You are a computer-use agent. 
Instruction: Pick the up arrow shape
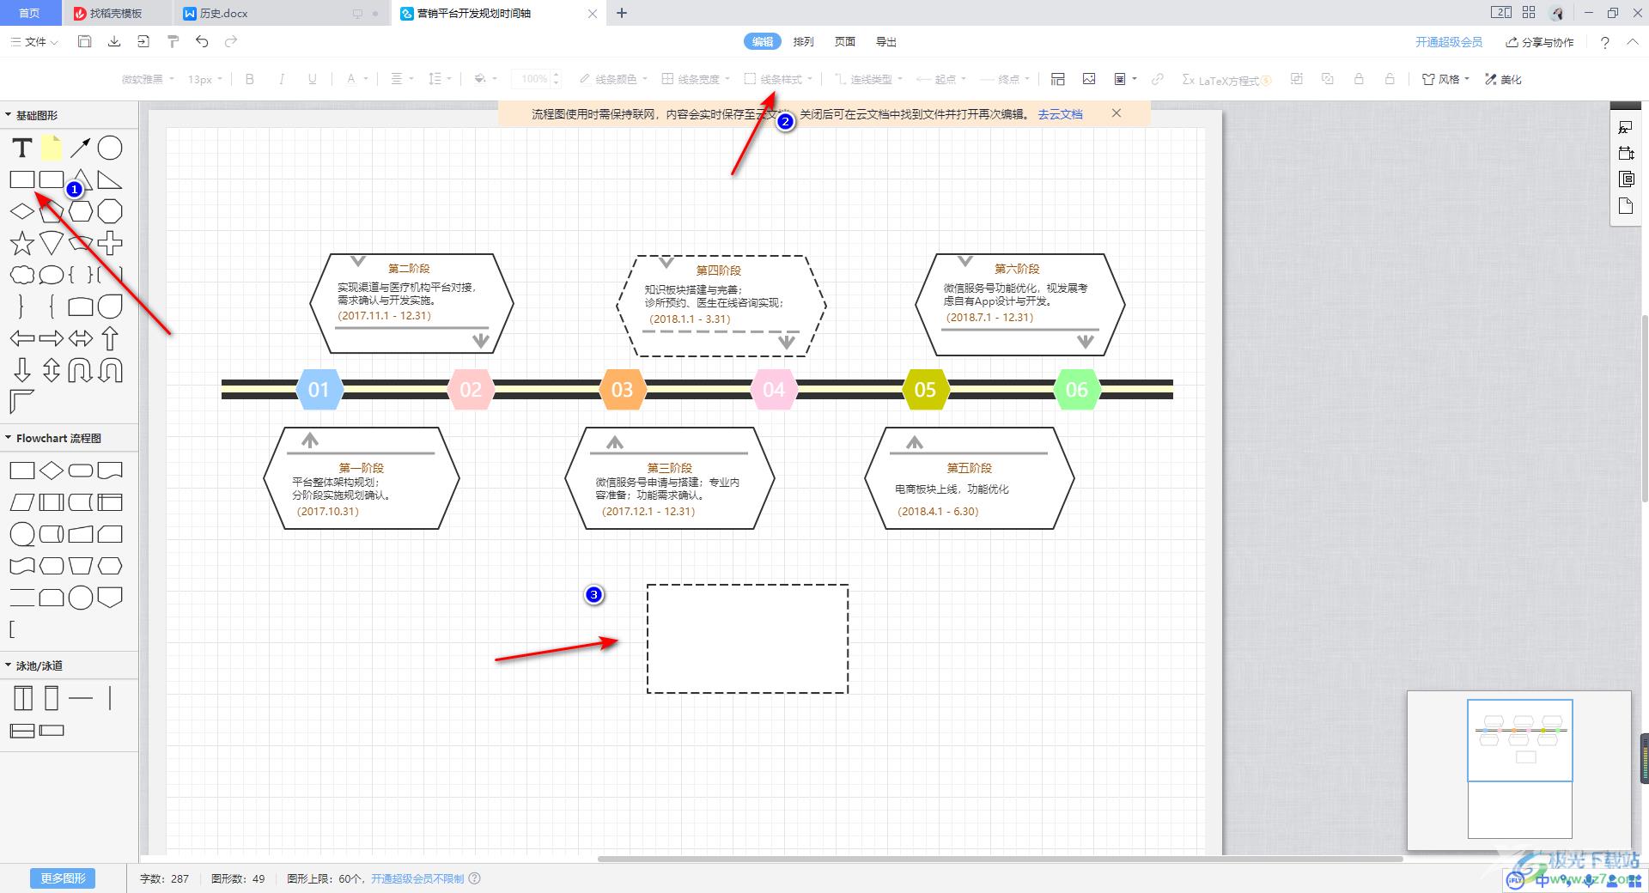(x=110, y=338)
